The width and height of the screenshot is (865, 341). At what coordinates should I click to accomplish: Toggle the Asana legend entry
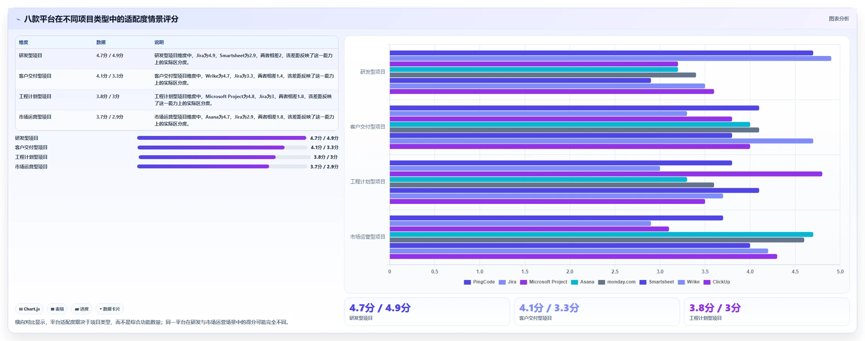pyautogui.click(x=583, y=282)
